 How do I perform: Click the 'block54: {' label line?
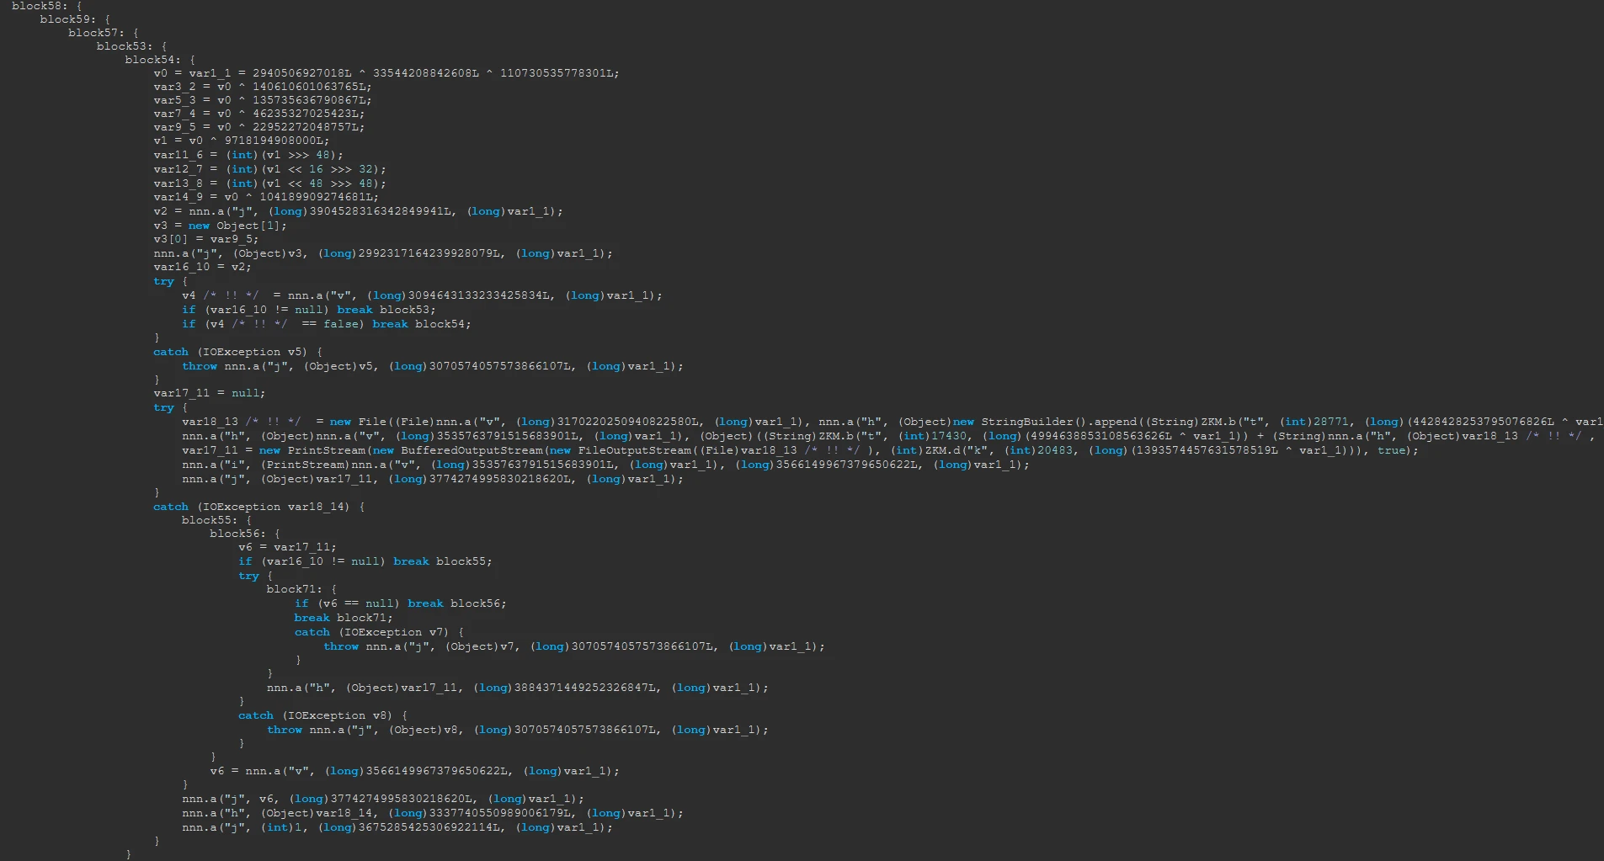[160, 60]
